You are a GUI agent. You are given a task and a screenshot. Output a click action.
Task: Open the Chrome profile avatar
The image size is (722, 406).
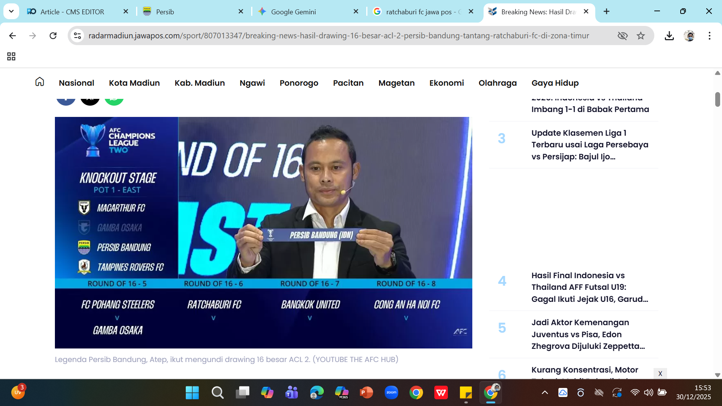(x=689, y=36)
